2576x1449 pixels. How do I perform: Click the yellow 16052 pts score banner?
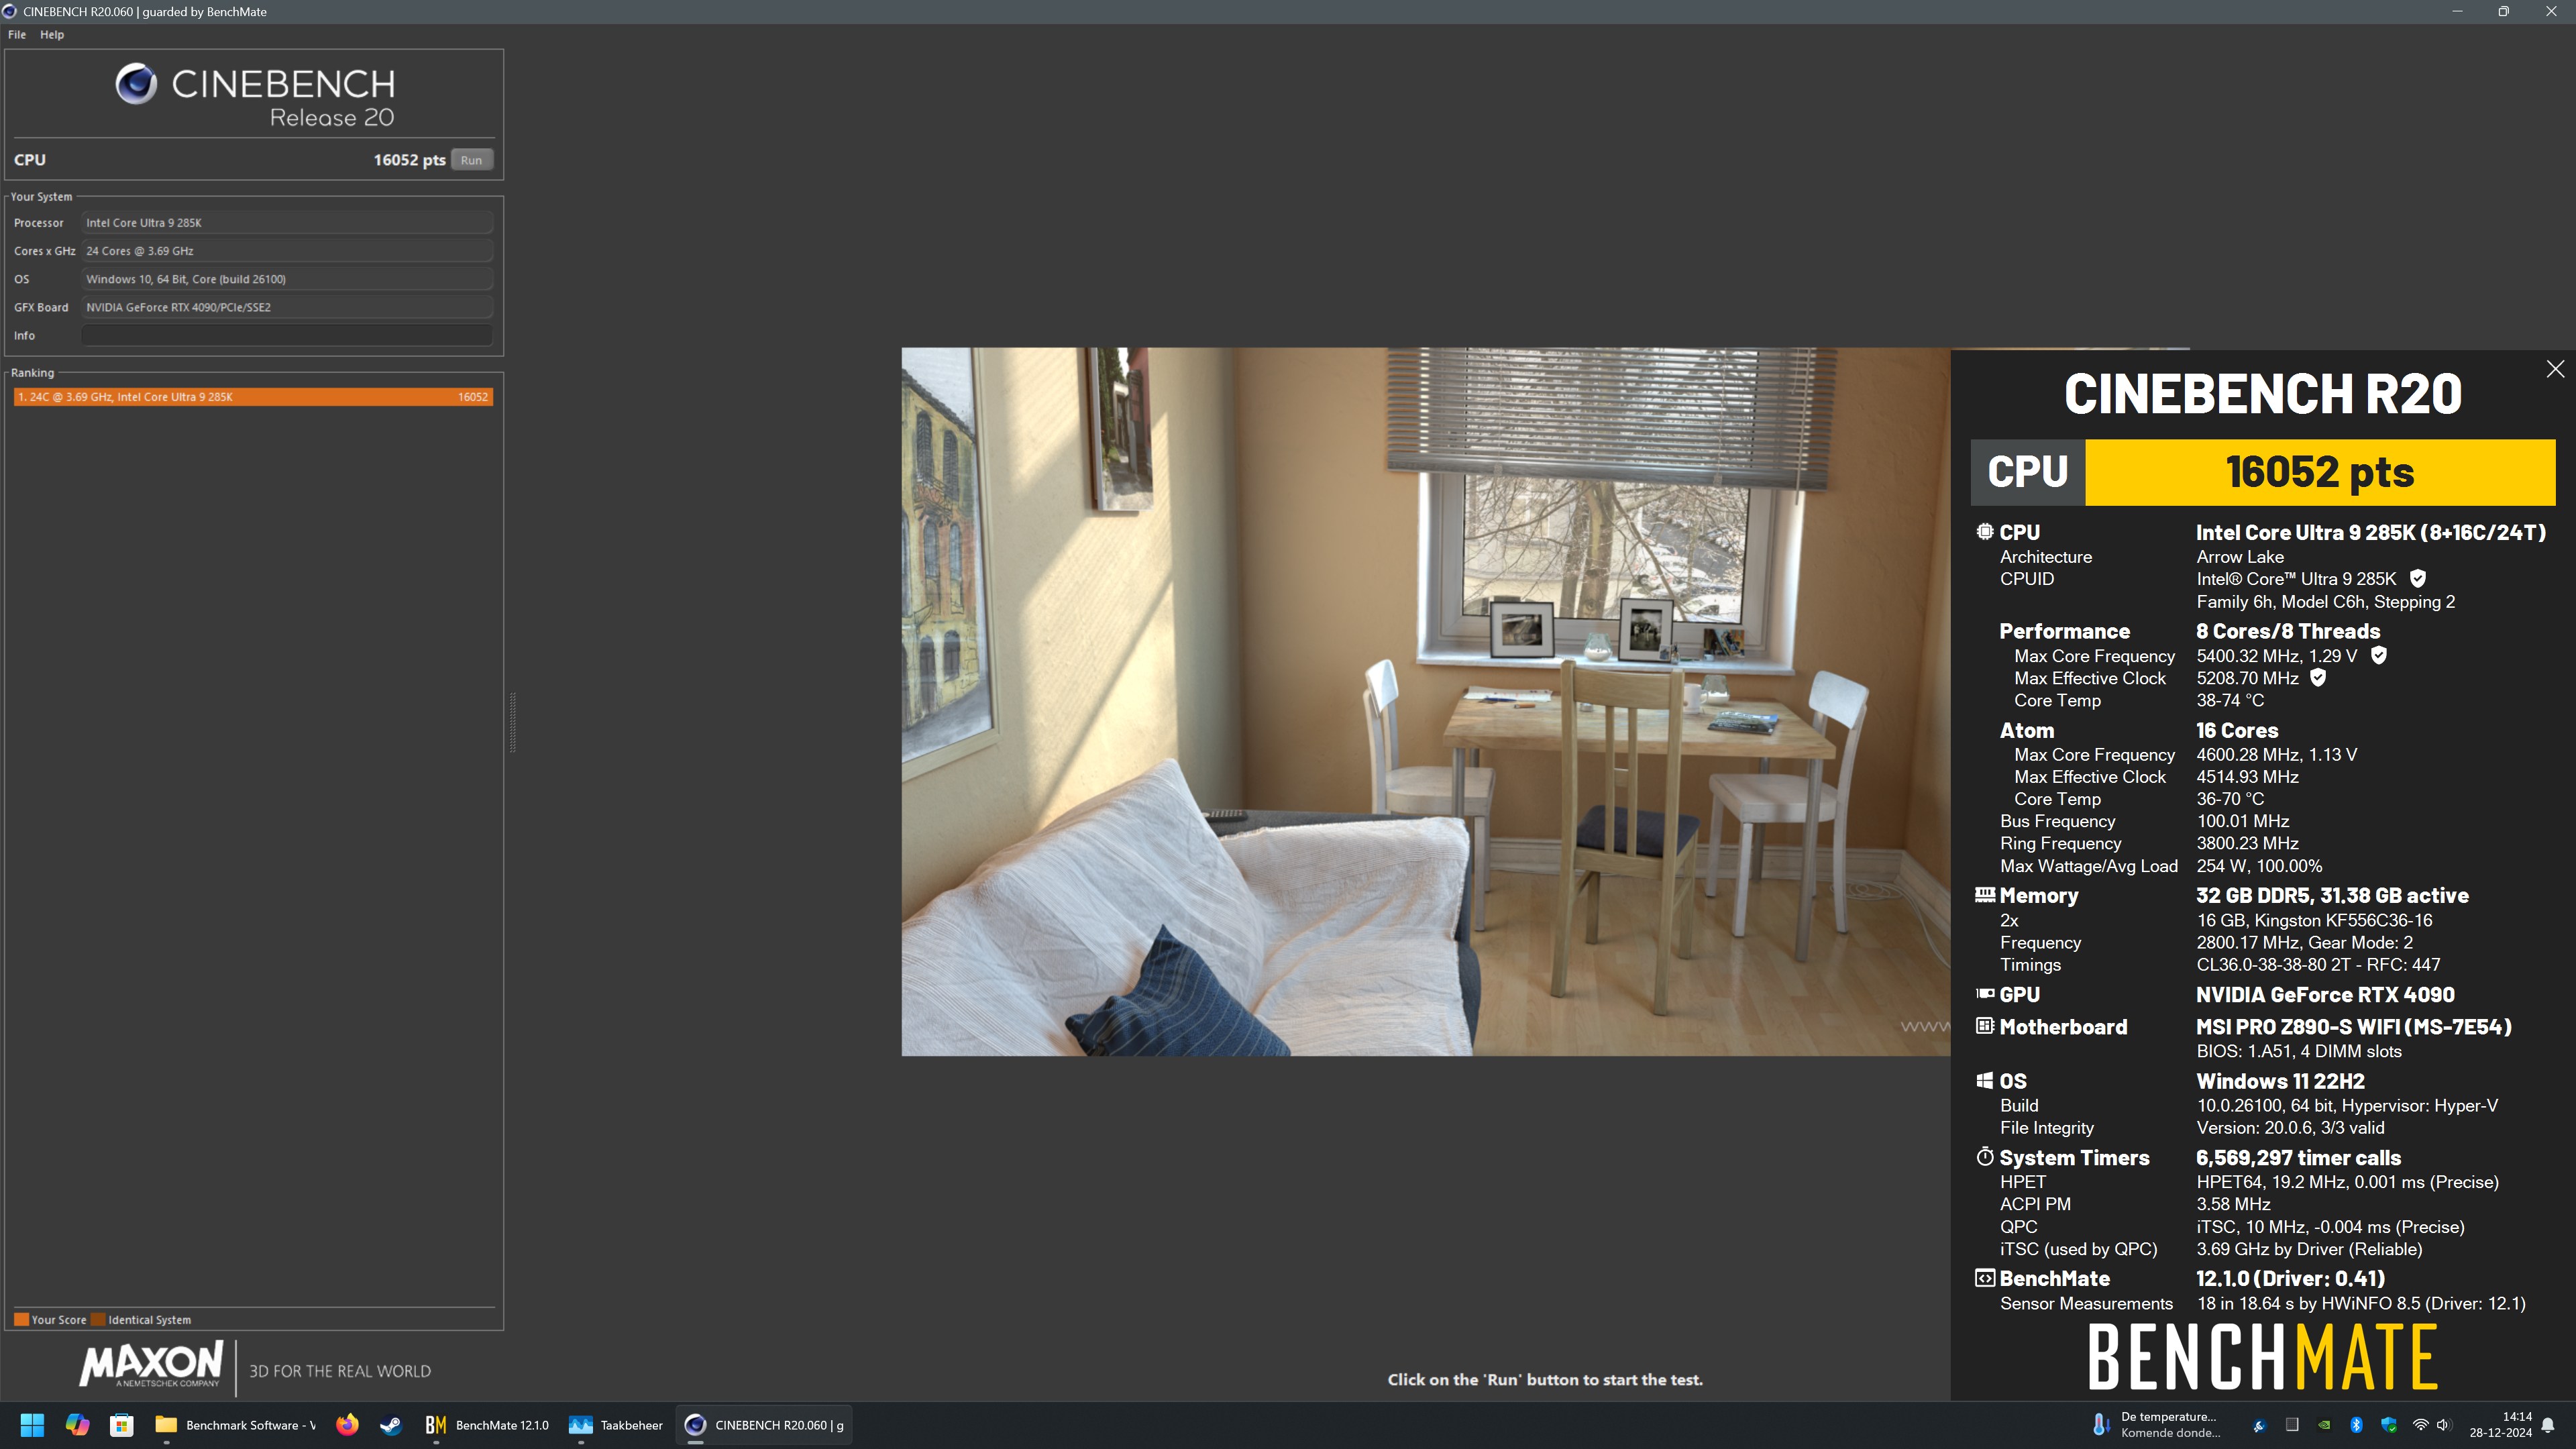[x=2320, y=472]
